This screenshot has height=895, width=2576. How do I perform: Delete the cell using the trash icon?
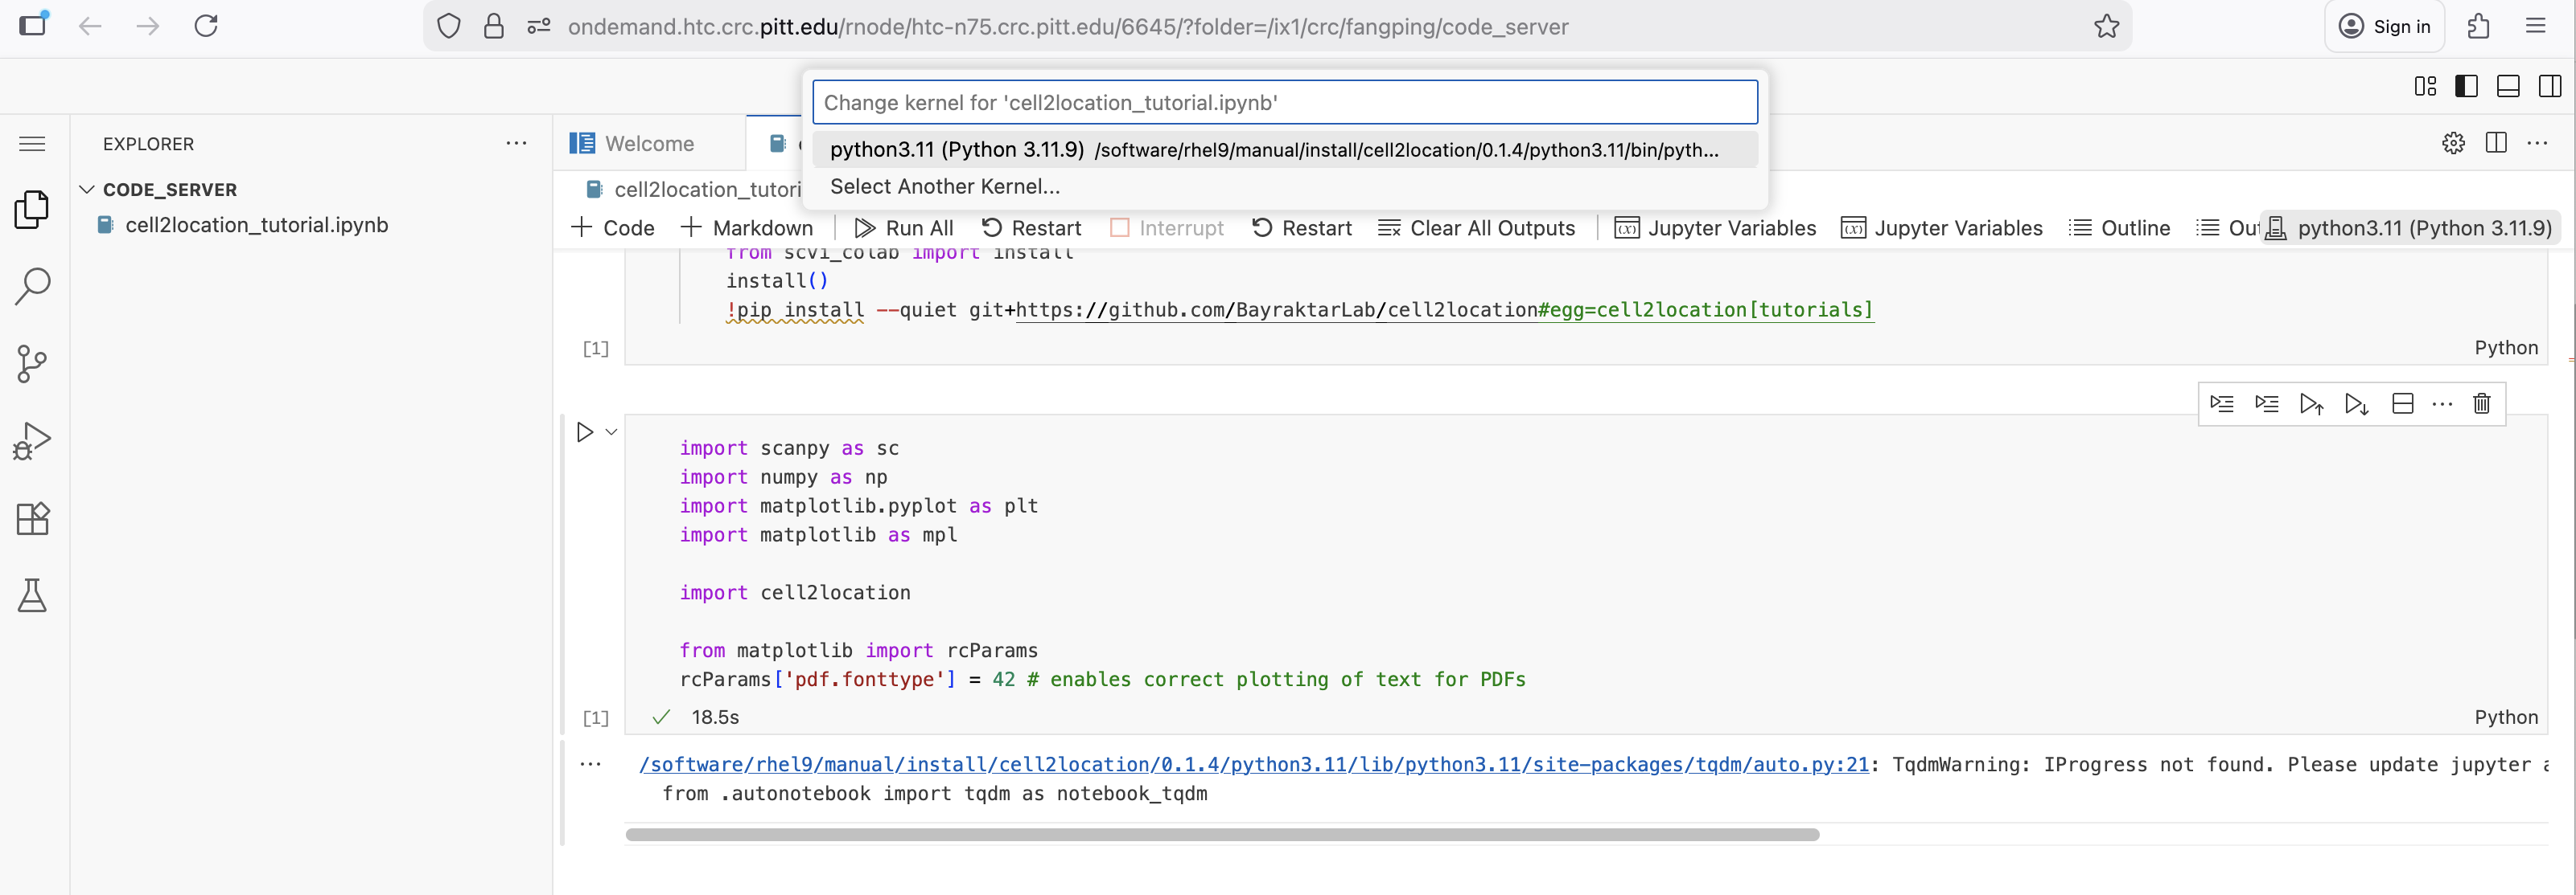pos(2481,403)
